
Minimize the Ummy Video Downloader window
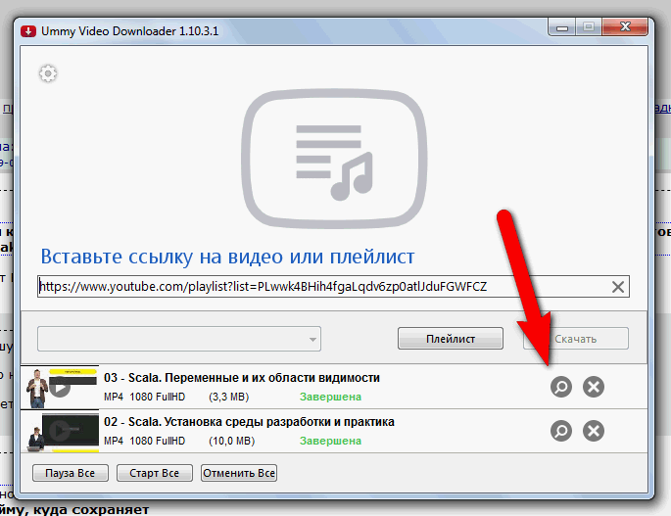click(x=562, y=28)
